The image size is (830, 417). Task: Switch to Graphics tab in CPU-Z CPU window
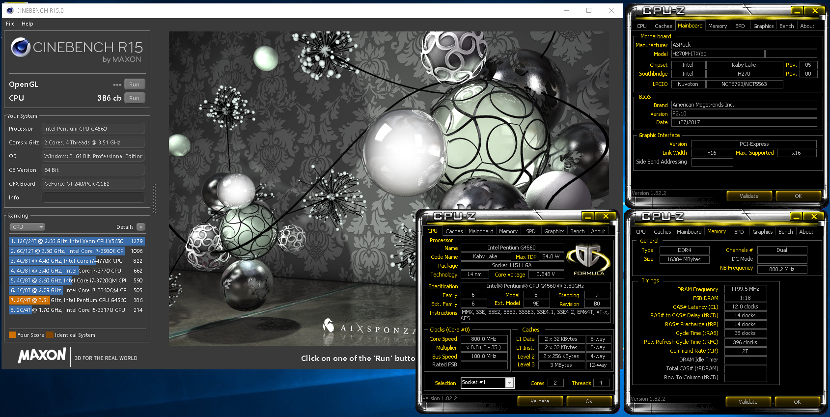pyautogui.click(x=554, y=231)
